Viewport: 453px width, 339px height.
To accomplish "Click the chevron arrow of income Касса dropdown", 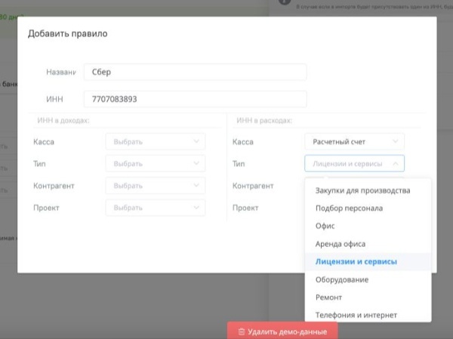I will click(x=196, y=141).
